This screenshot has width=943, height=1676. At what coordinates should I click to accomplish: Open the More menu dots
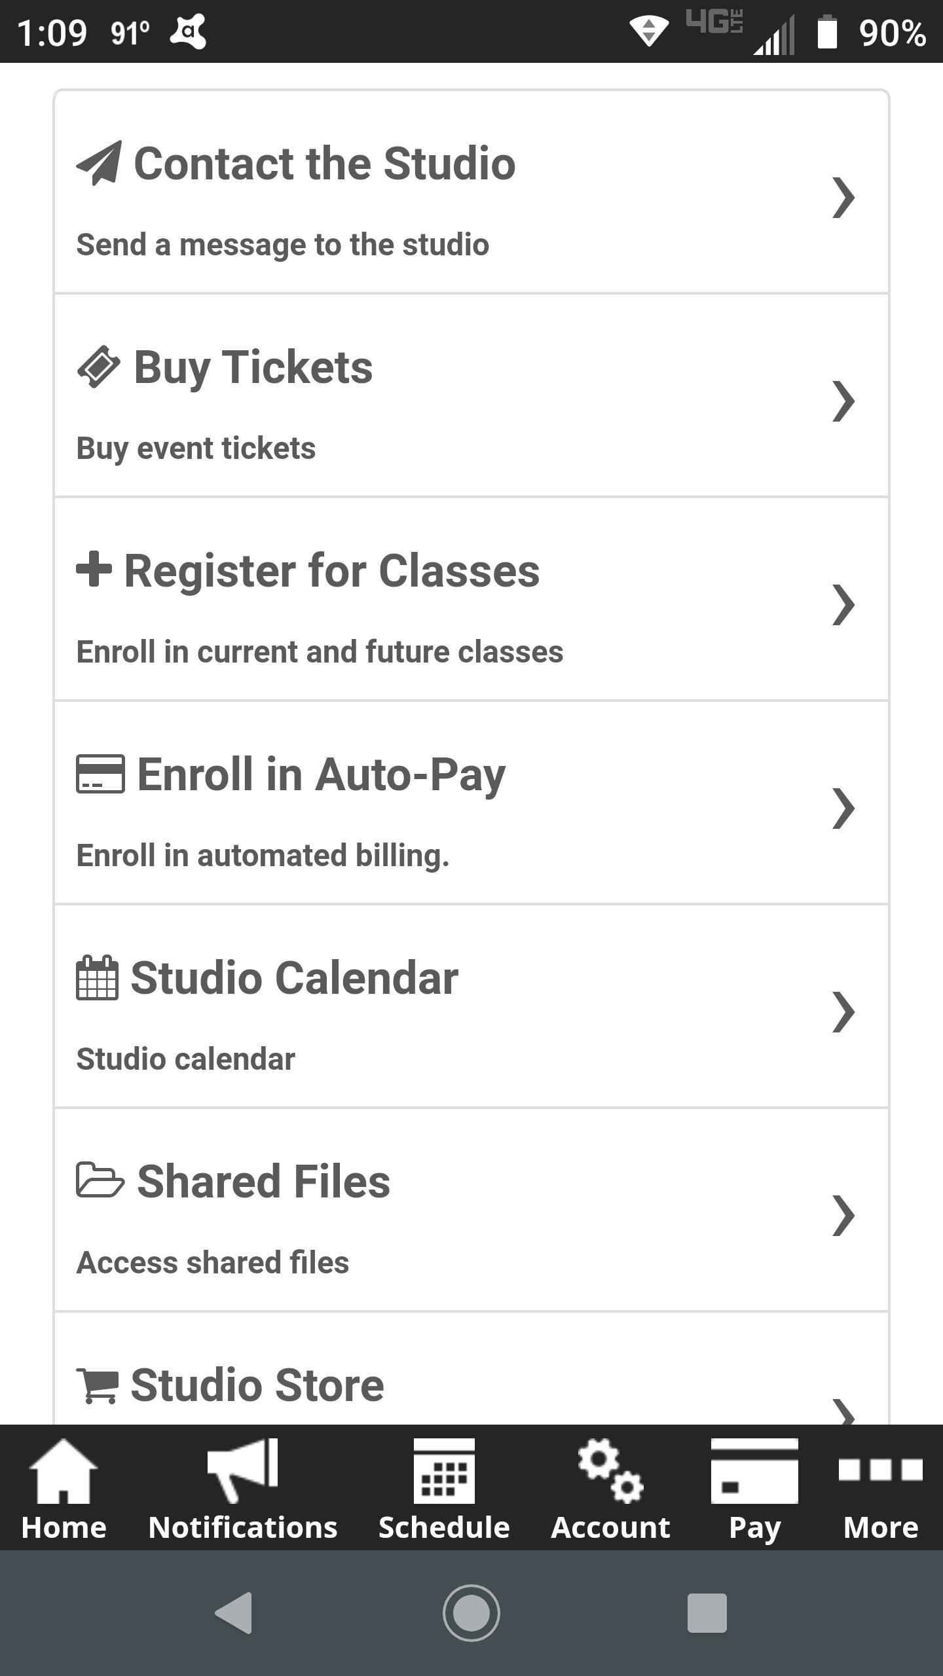click(881, 1489)
